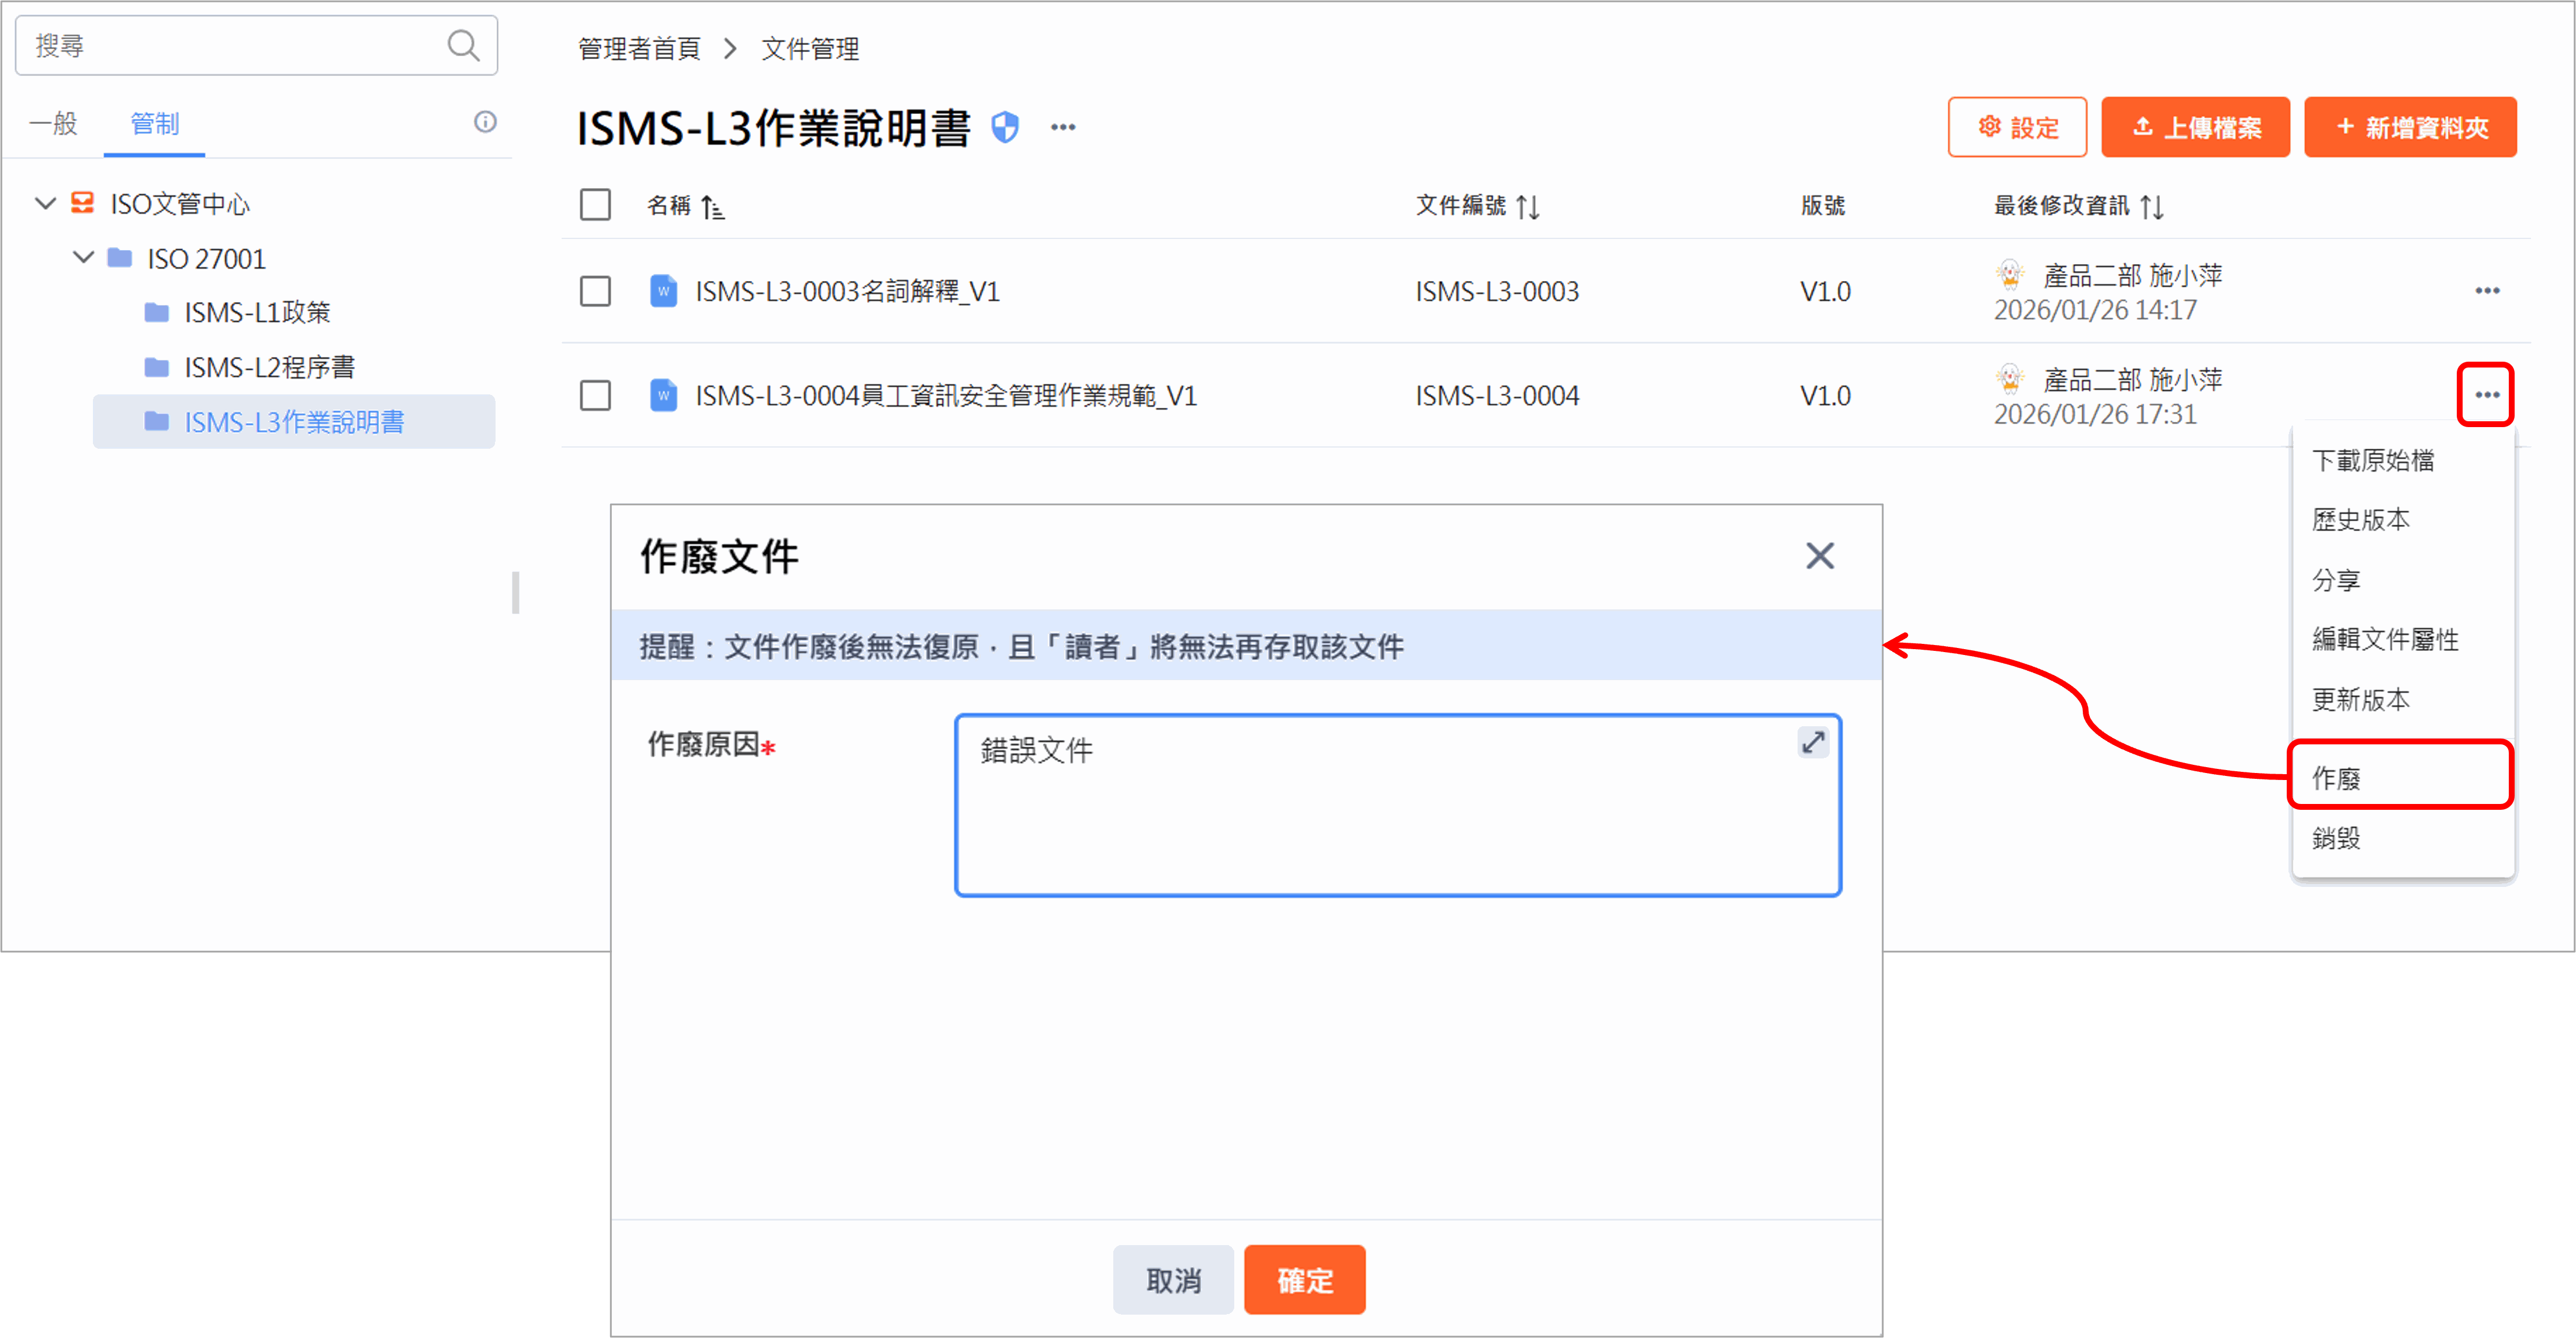Image resolution: width=2576 pixels, height=1338 pixels.
Task: Click the Word file icon of ISMS-L3-0004
Action: coord(663,395)
